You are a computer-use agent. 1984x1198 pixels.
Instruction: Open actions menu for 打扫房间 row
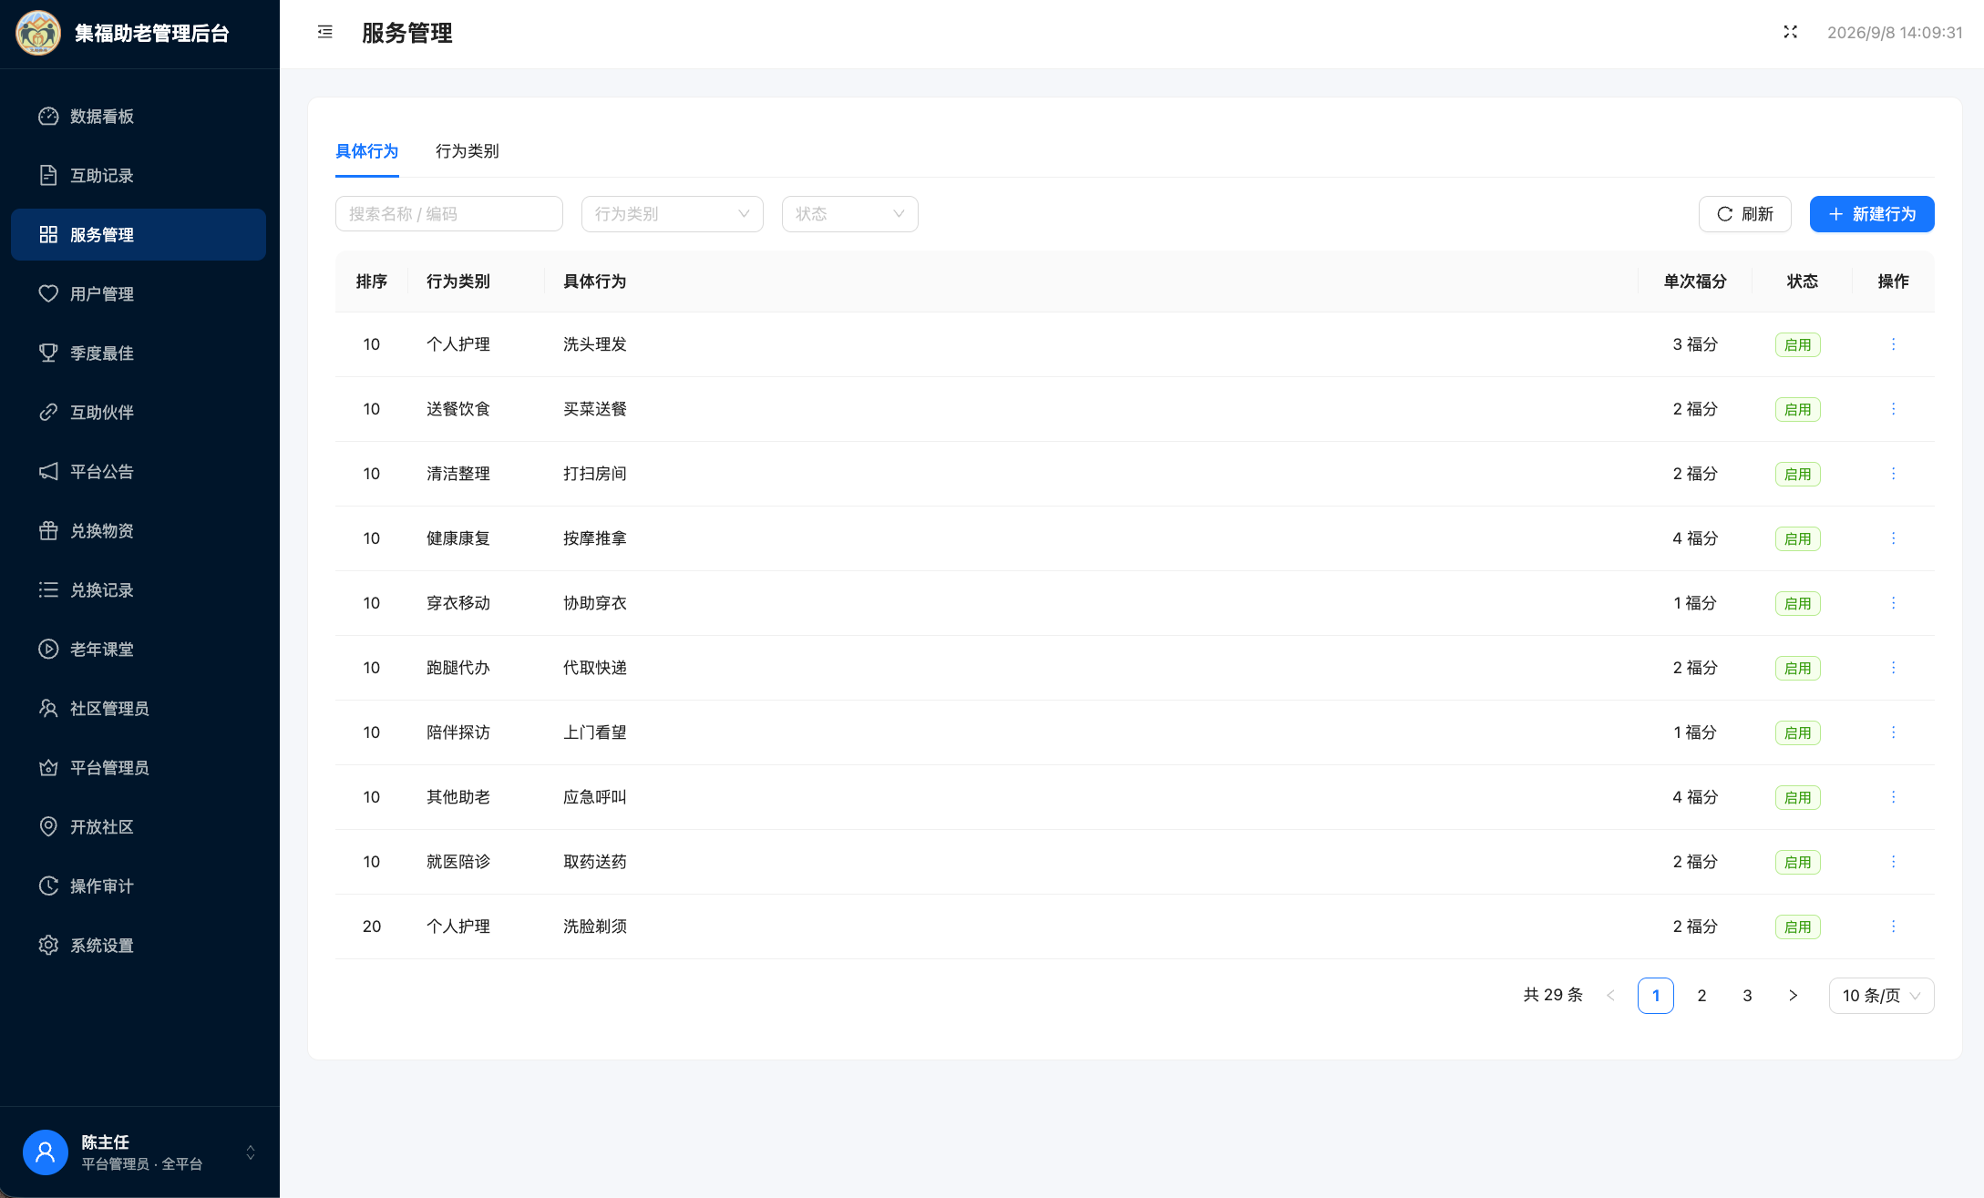pyautogui.click(x=1893, y=474)
